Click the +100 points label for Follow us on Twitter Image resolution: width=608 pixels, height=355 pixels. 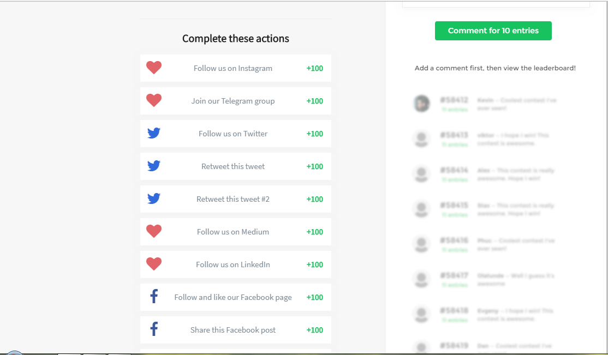pyautogui.click(x=315, y=134)
